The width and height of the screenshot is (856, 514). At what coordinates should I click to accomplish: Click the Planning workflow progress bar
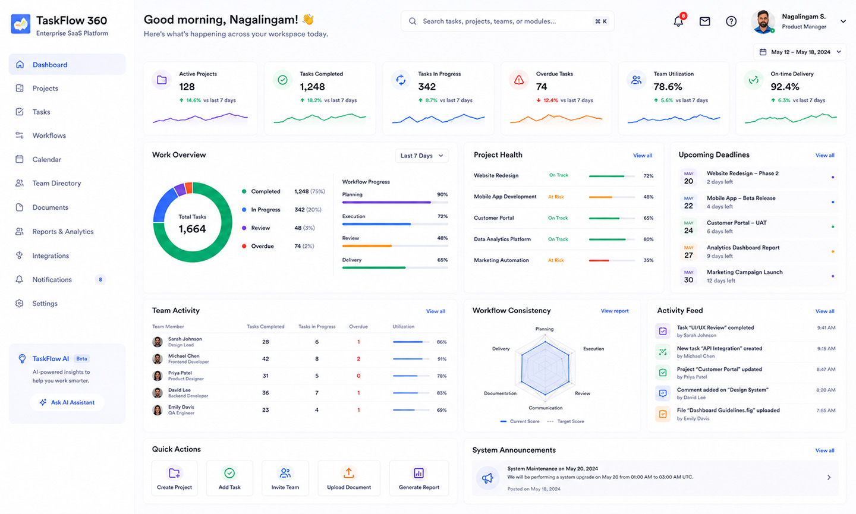point(395,202)
